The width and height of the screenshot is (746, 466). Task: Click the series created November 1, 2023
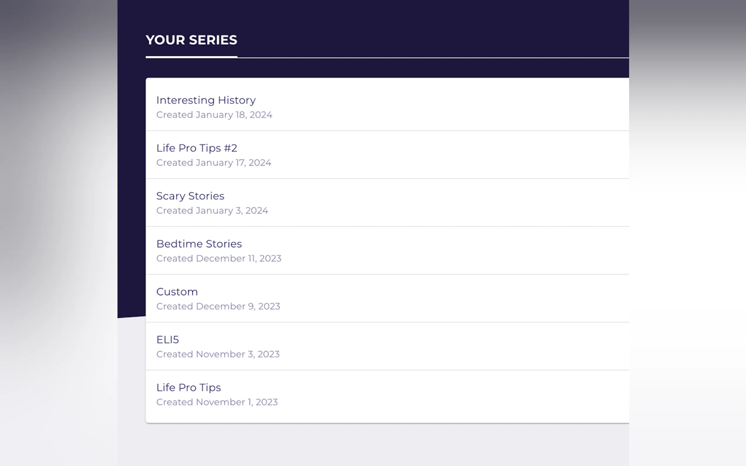pyautogui.click(x=189, y=388)
